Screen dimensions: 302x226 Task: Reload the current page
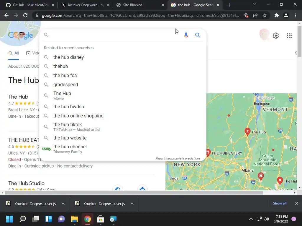coord(25,15)
